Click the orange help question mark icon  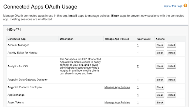coord(185,5)
